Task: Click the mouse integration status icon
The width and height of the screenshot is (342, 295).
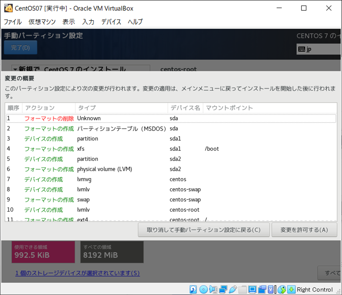Action: 282,289
